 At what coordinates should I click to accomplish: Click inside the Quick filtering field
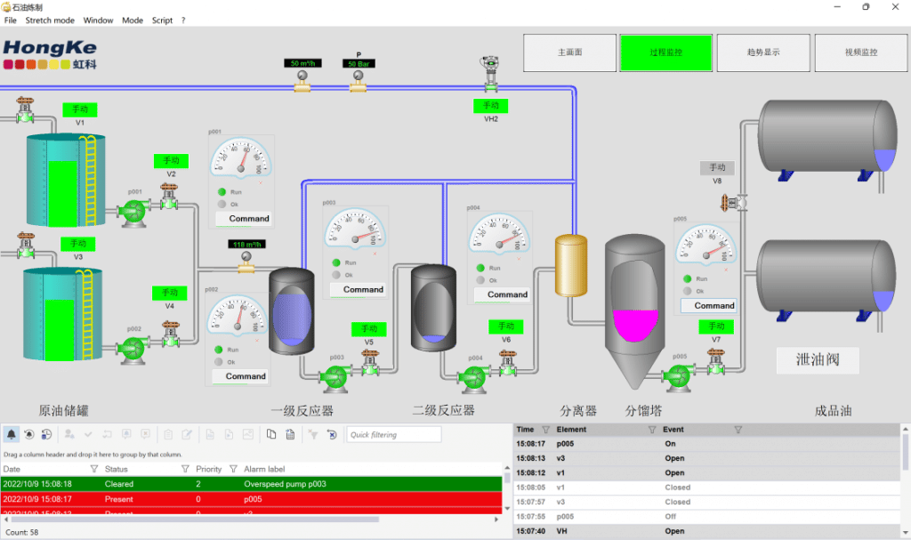[393, 434]
